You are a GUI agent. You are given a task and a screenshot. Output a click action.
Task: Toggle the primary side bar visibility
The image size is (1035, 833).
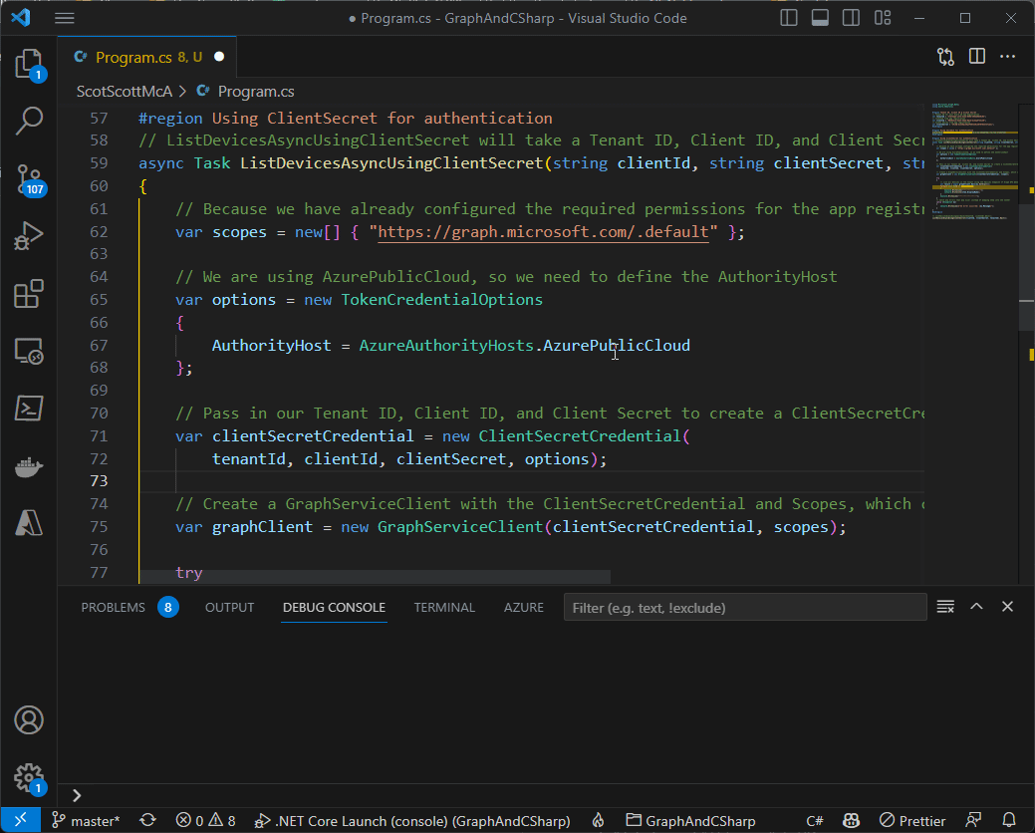[x=789, y=18]
